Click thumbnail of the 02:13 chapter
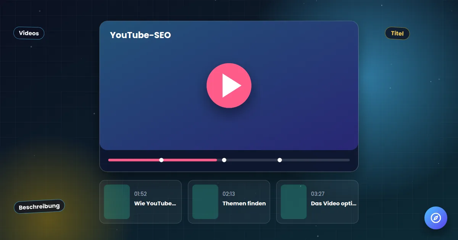Image resolution: width=458 pixels, height=240 pixels. point(205,202)
